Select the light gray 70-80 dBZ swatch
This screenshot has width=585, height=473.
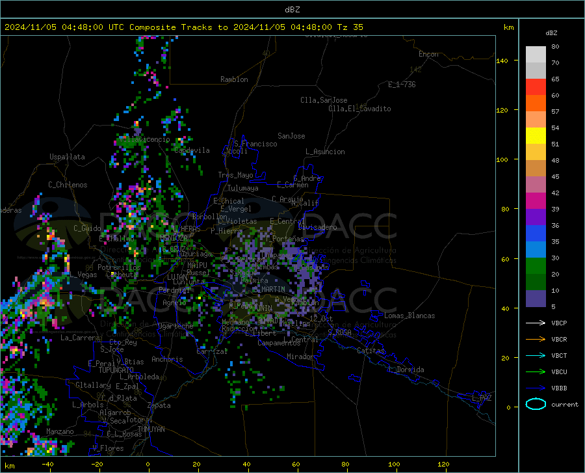click(536, 55)
